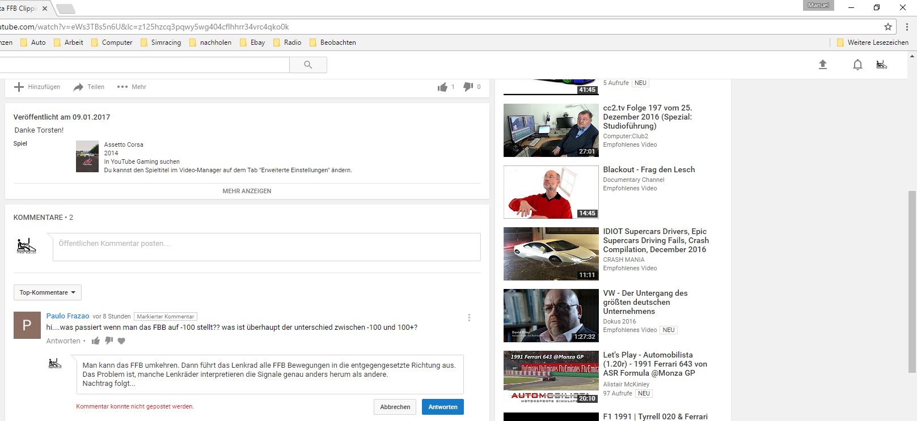917x421 pixels.
Task: Click the public comment input field
Action: pyautogui.click(x=267, y=247)
